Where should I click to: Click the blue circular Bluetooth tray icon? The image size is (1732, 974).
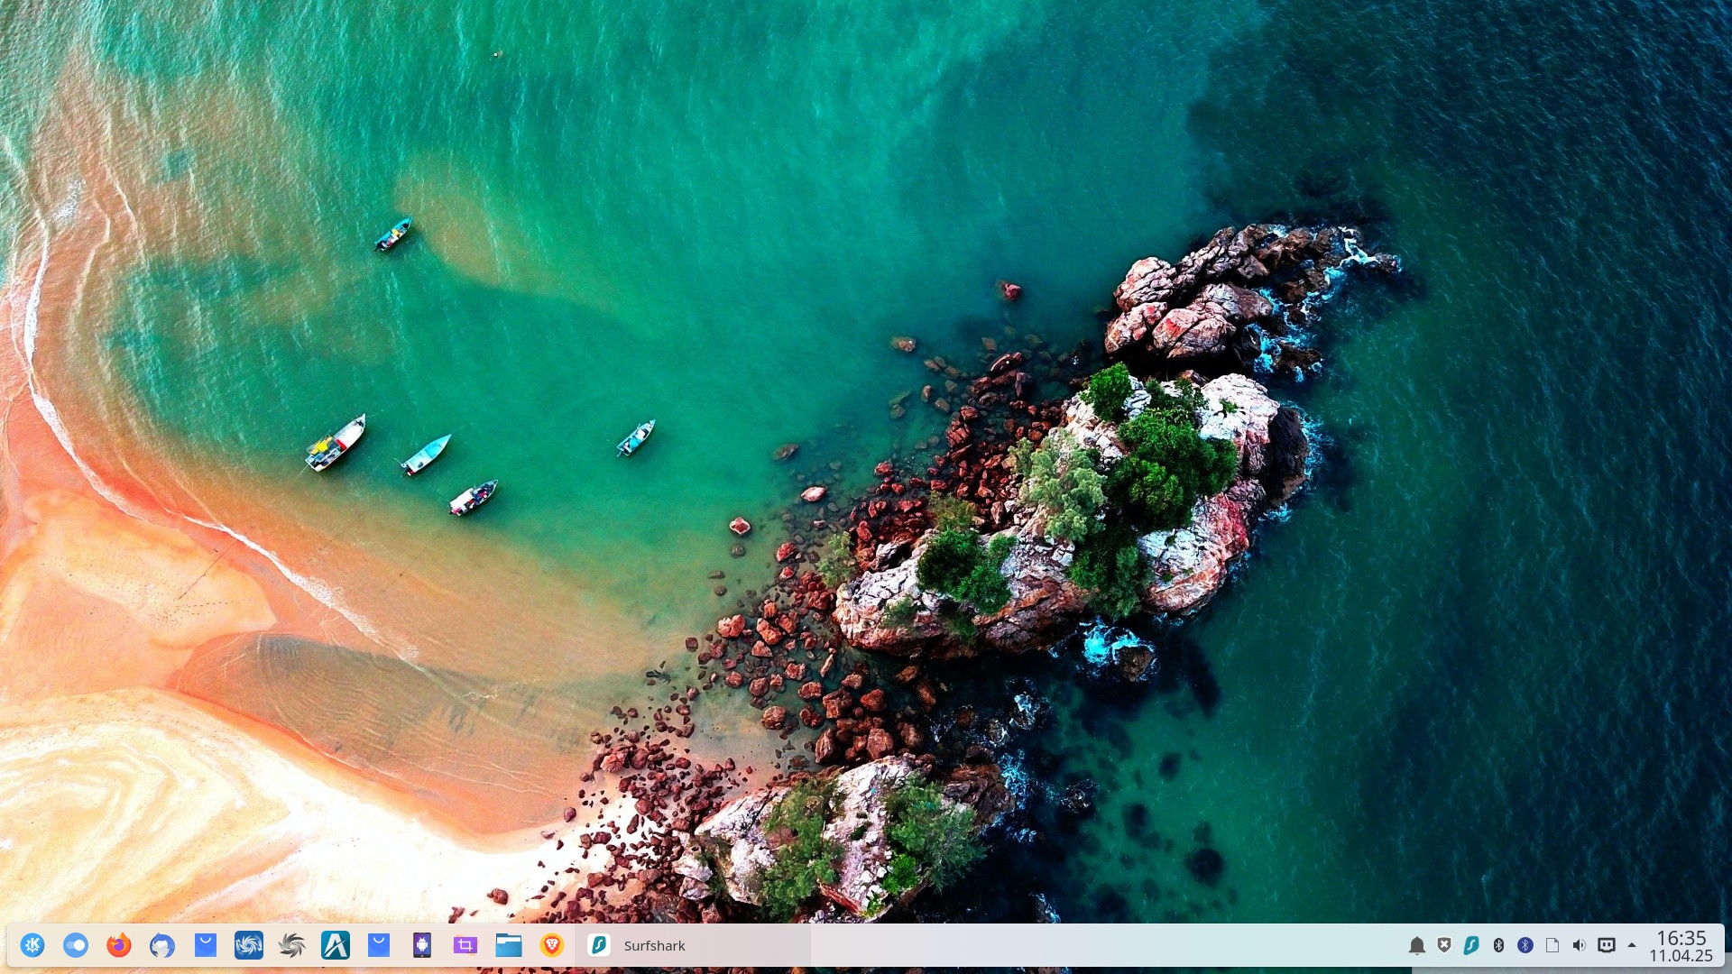[1525, 945]
